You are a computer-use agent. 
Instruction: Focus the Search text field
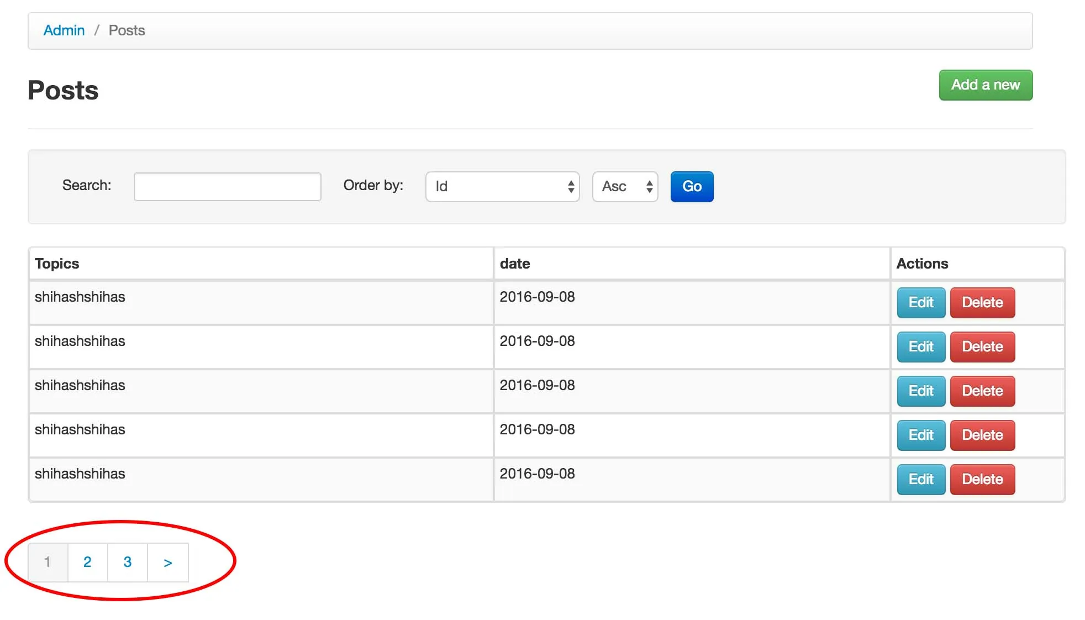tap(227, 187)
